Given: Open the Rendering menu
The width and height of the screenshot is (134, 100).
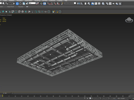Looking at the screenshot, I should coord(37,1).
